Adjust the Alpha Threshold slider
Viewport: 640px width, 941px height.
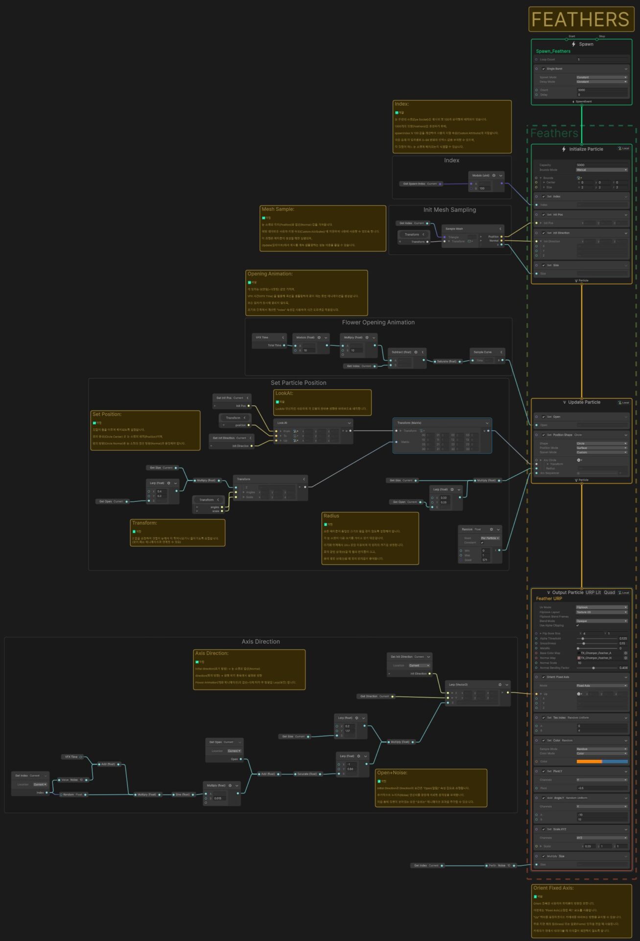pos(597,639)
